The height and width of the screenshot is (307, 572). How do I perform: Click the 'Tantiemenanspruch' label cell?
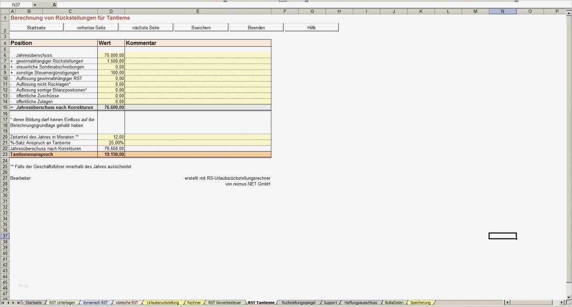pos(53,154)
